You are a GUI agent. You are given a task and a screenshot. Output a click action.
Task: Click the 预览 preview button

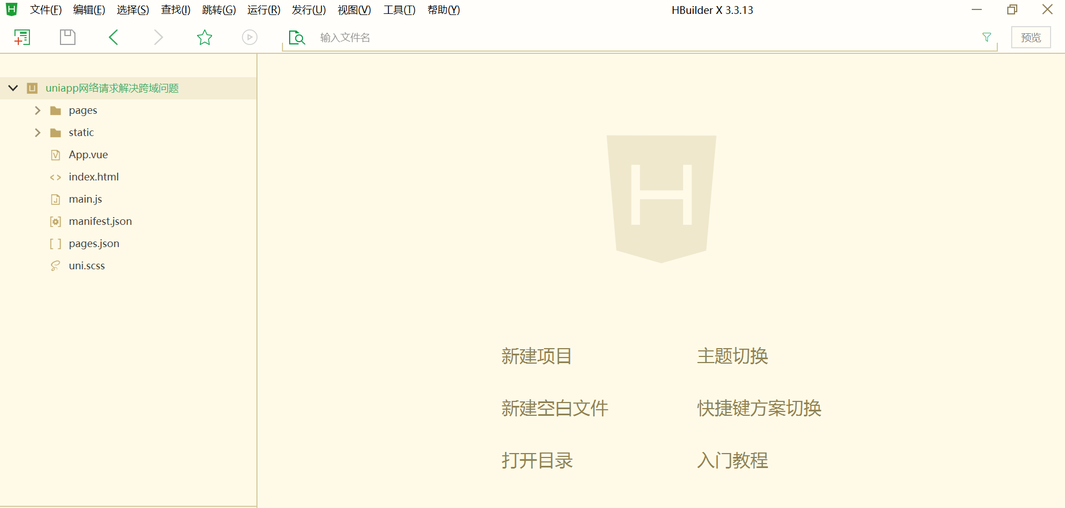point(1031,37)
